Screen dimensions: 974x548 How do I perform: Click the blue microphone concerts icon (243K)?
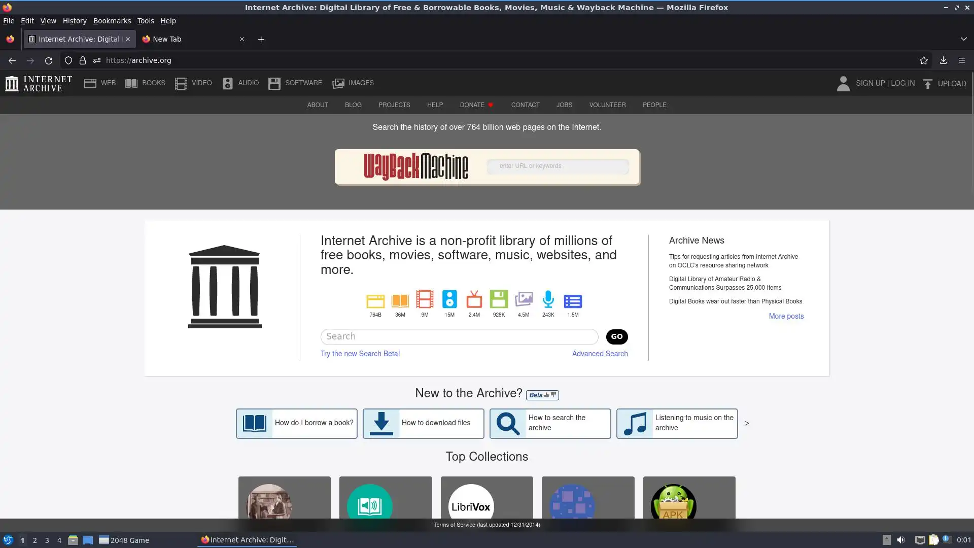pyautogui.click(x=548, y=299)
